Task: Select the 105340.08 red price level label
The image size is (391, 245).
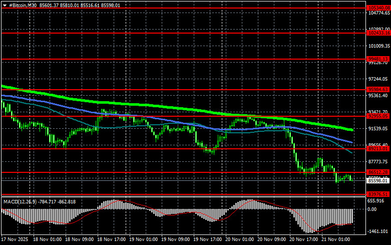Action: [378, 9]
